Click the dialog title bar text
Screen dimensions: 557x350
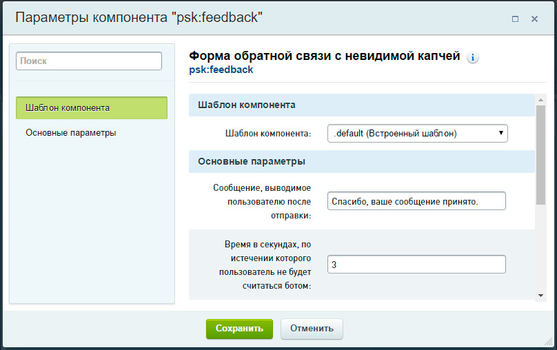tap(139, 18)
